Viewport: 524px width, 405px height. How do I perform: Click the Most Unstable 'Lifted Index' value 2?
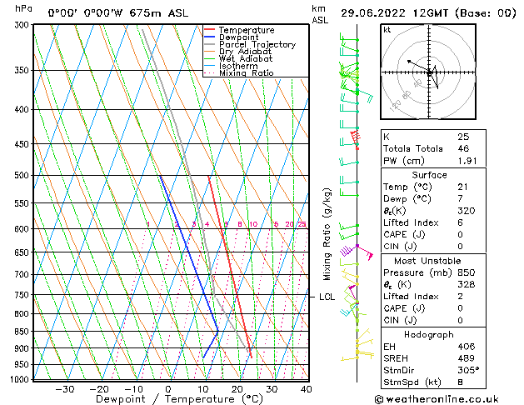coord(460,297)
